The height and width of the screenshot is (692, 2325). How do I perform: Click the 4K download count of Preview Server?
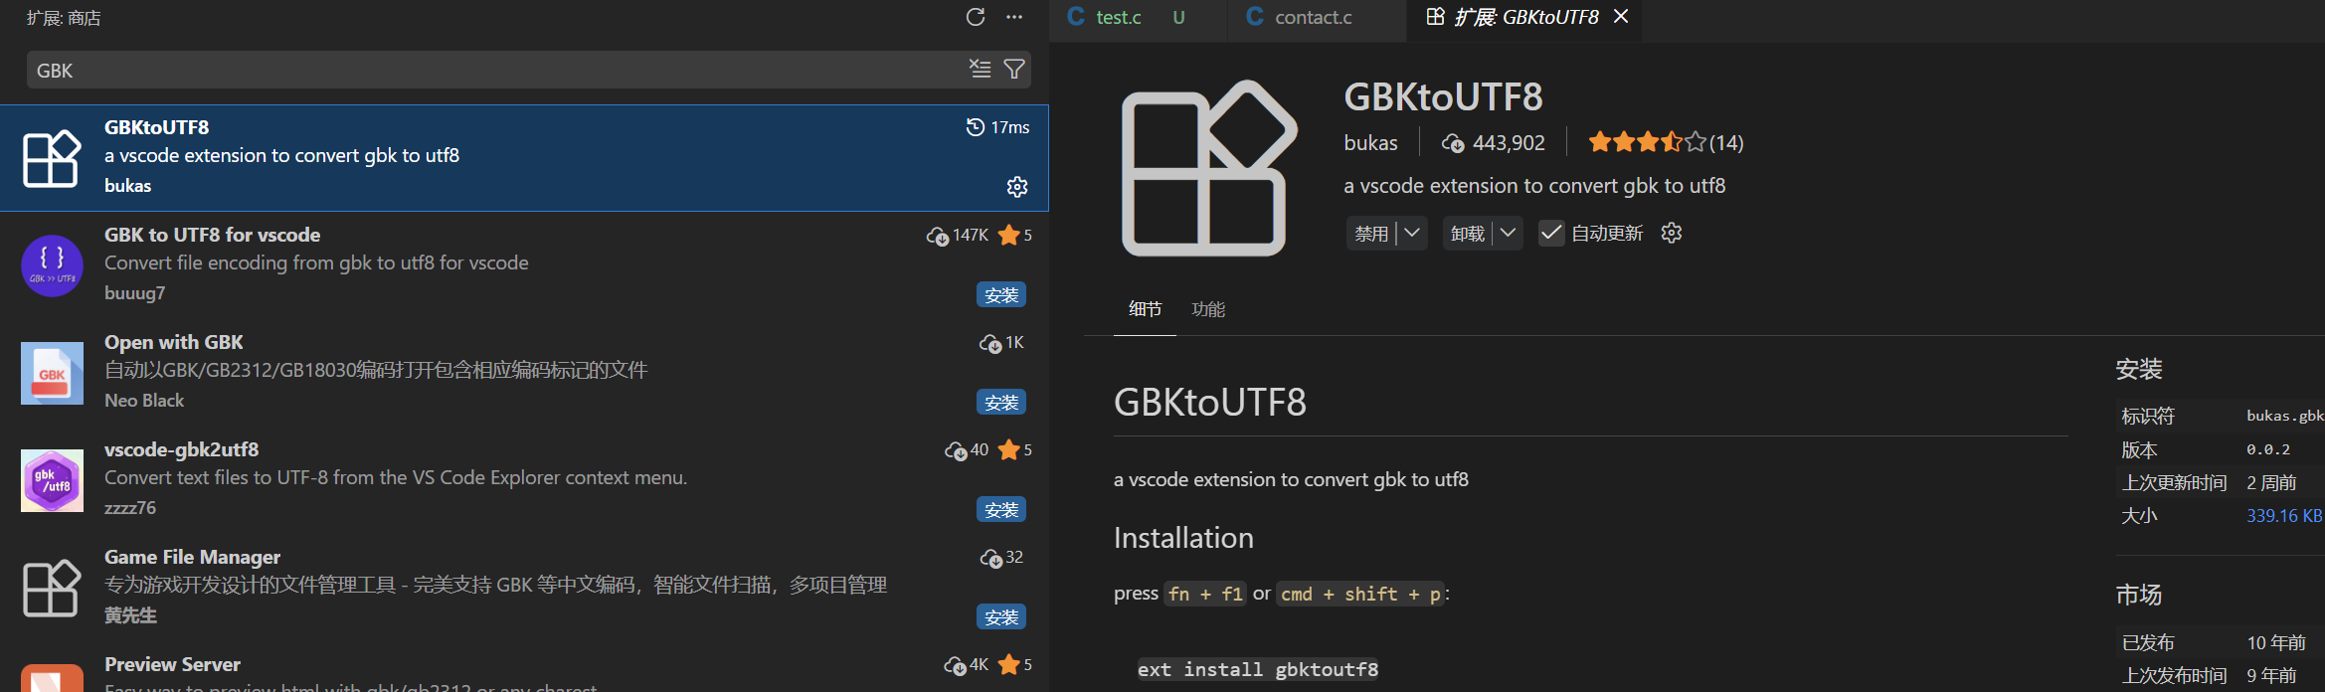(967, 664)
